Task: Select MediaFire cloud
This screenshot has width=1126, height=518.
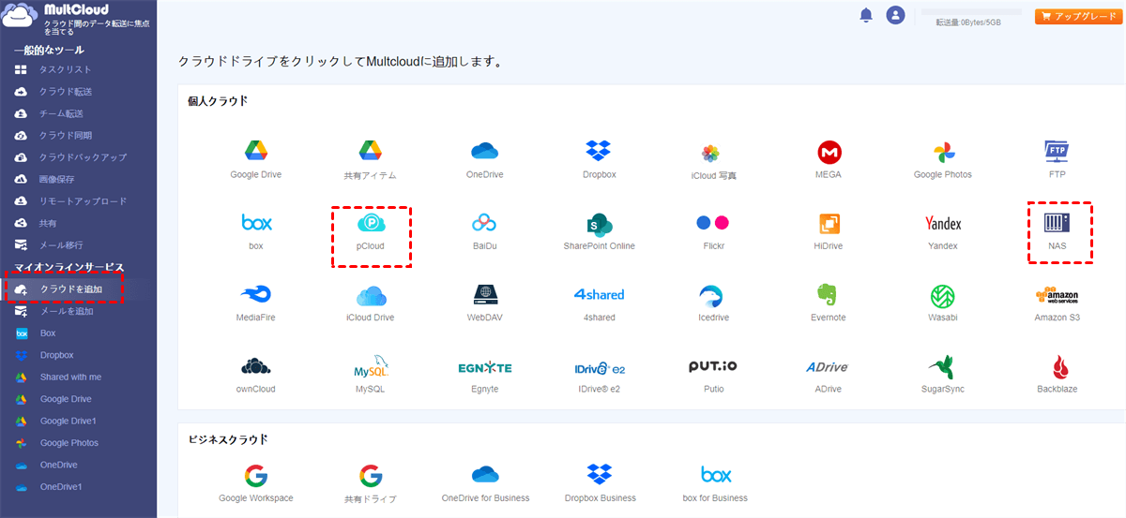Action: point(256,303)
